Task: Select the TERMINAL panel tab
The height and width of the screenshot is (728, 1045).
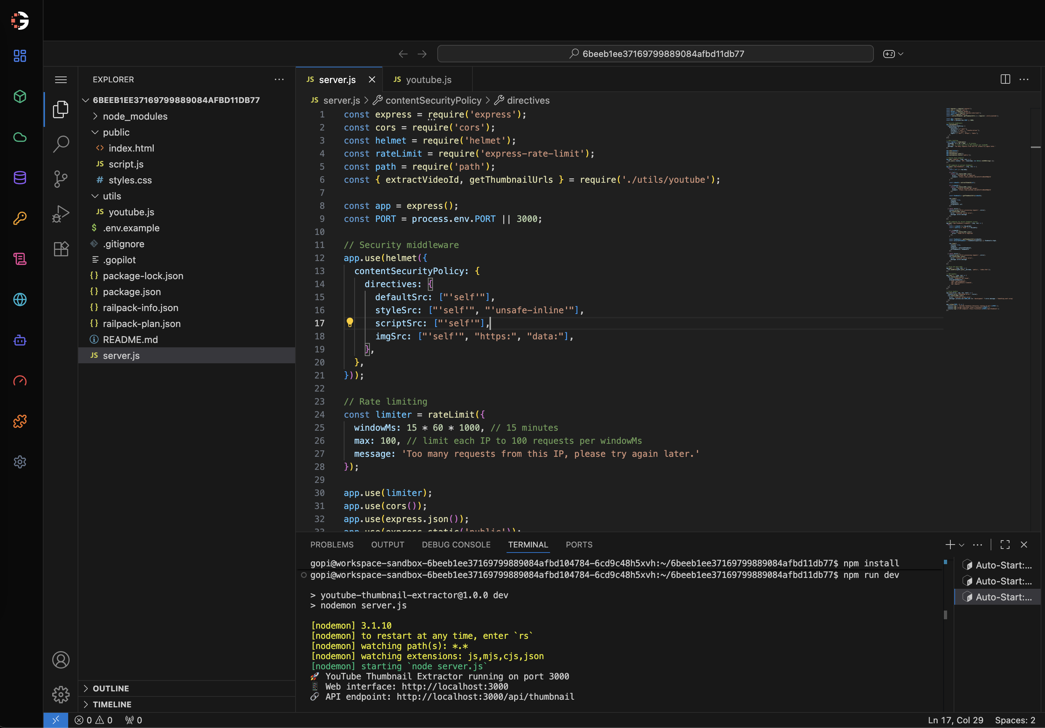Action: point(528,545)
